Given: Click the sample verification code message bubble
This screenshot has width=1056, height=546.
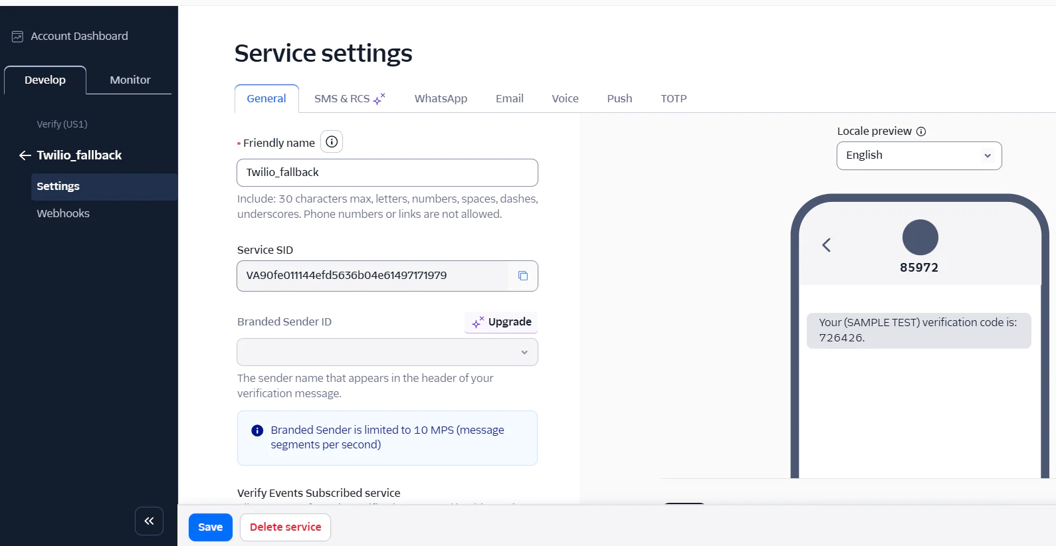Looking at the screenshot, I should [x=918, y=330].
